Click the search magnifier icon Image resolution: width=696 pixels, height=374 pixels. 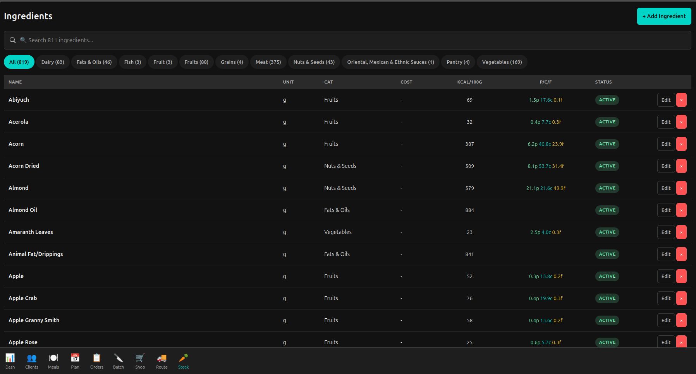tap(13, 40)
